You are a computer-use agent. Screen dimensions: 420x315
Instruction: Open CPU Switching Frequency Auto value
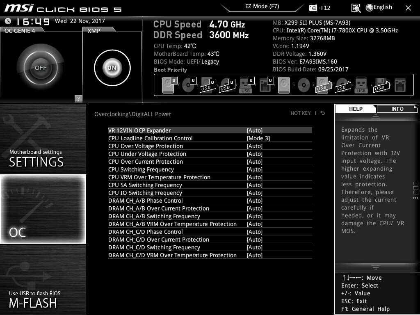pos(254,169)
